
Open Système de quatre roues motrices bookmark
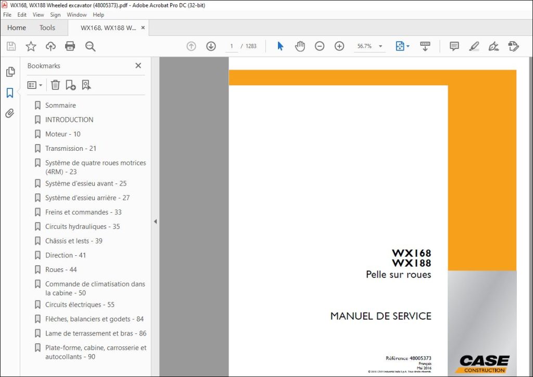(x=96, y=167)
